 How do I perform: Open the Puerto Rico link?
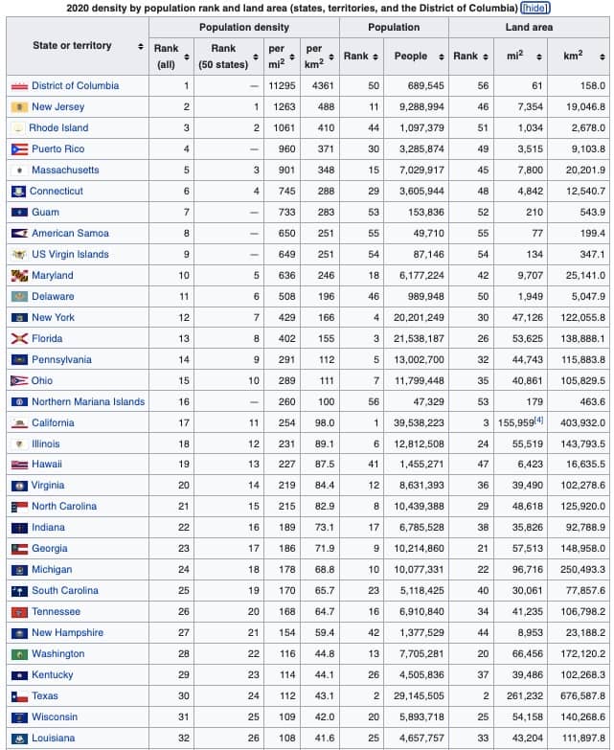click(x=57, y=148)
